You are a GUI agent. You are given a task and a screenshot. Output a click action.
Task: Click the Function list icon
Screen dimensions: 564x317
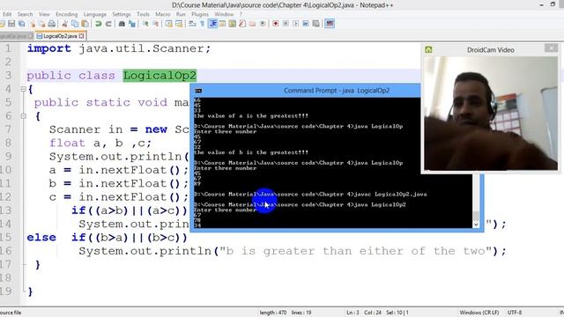click(x=242, y=24)
